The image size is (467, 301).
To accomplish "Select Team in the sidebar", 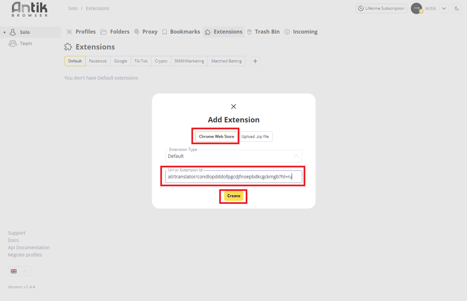I will (x=31, y=44).
